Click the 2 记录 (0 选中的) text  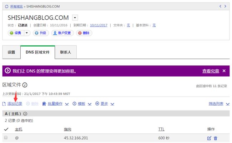click(19, 120)
